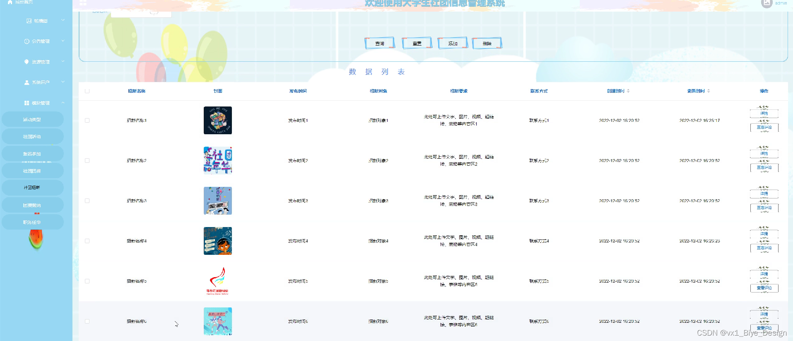Select checkbox for row 招新名称1
793x341 pixels.
87,121
